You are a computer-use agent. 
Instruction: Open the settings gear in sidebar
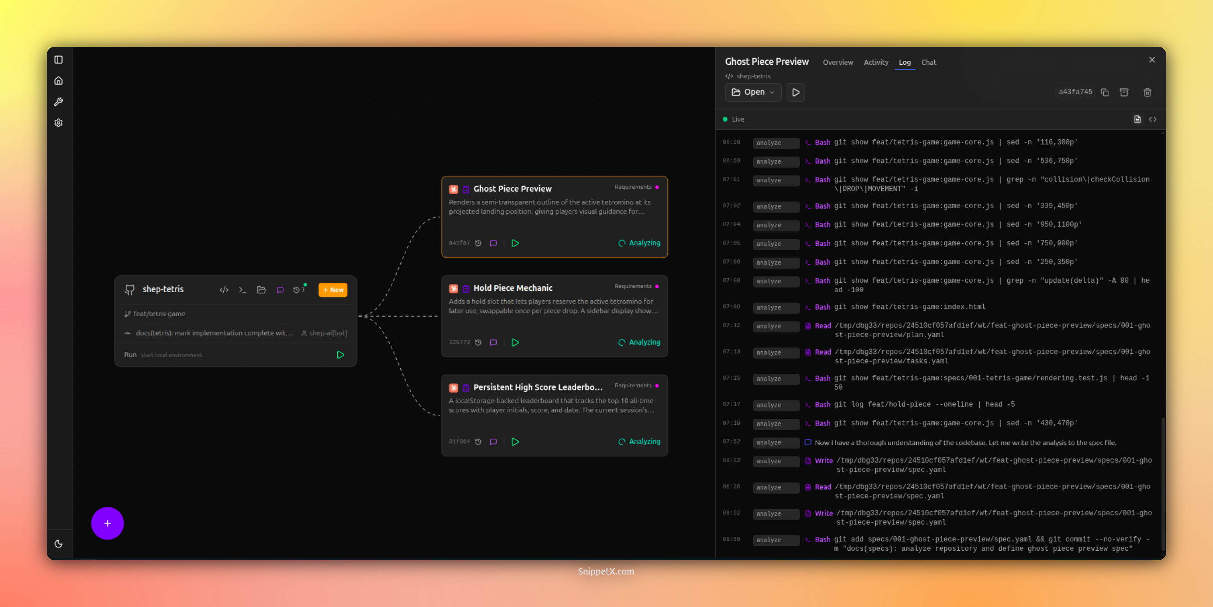point(59,123)
